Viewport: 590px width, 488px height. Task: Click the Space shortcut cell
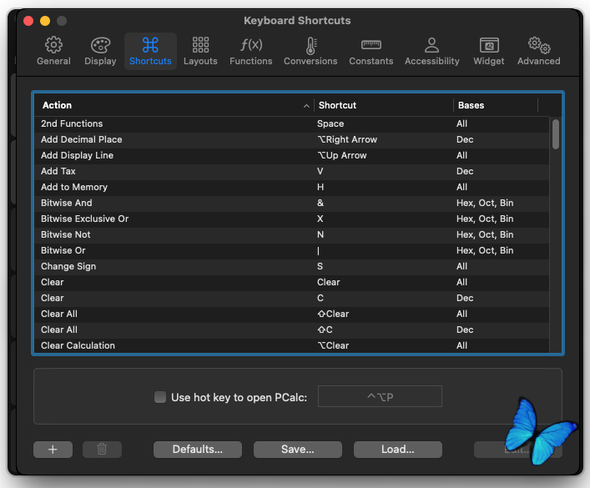330,123
